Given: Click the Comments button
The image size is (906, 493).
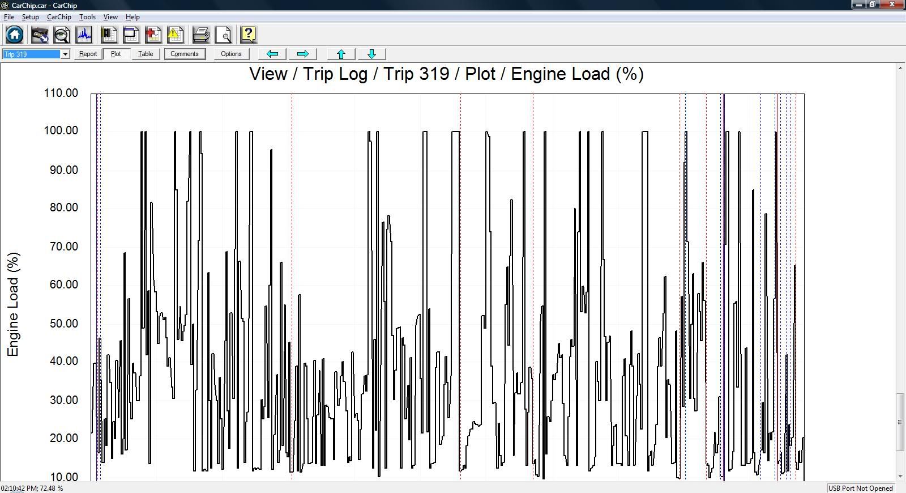Looking at the screenshot, I should pos(185,54).
